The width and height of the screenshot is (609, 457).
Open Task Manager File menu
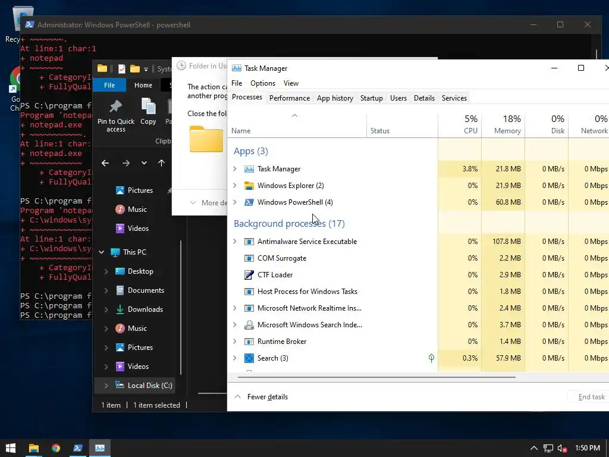(237, 83)
